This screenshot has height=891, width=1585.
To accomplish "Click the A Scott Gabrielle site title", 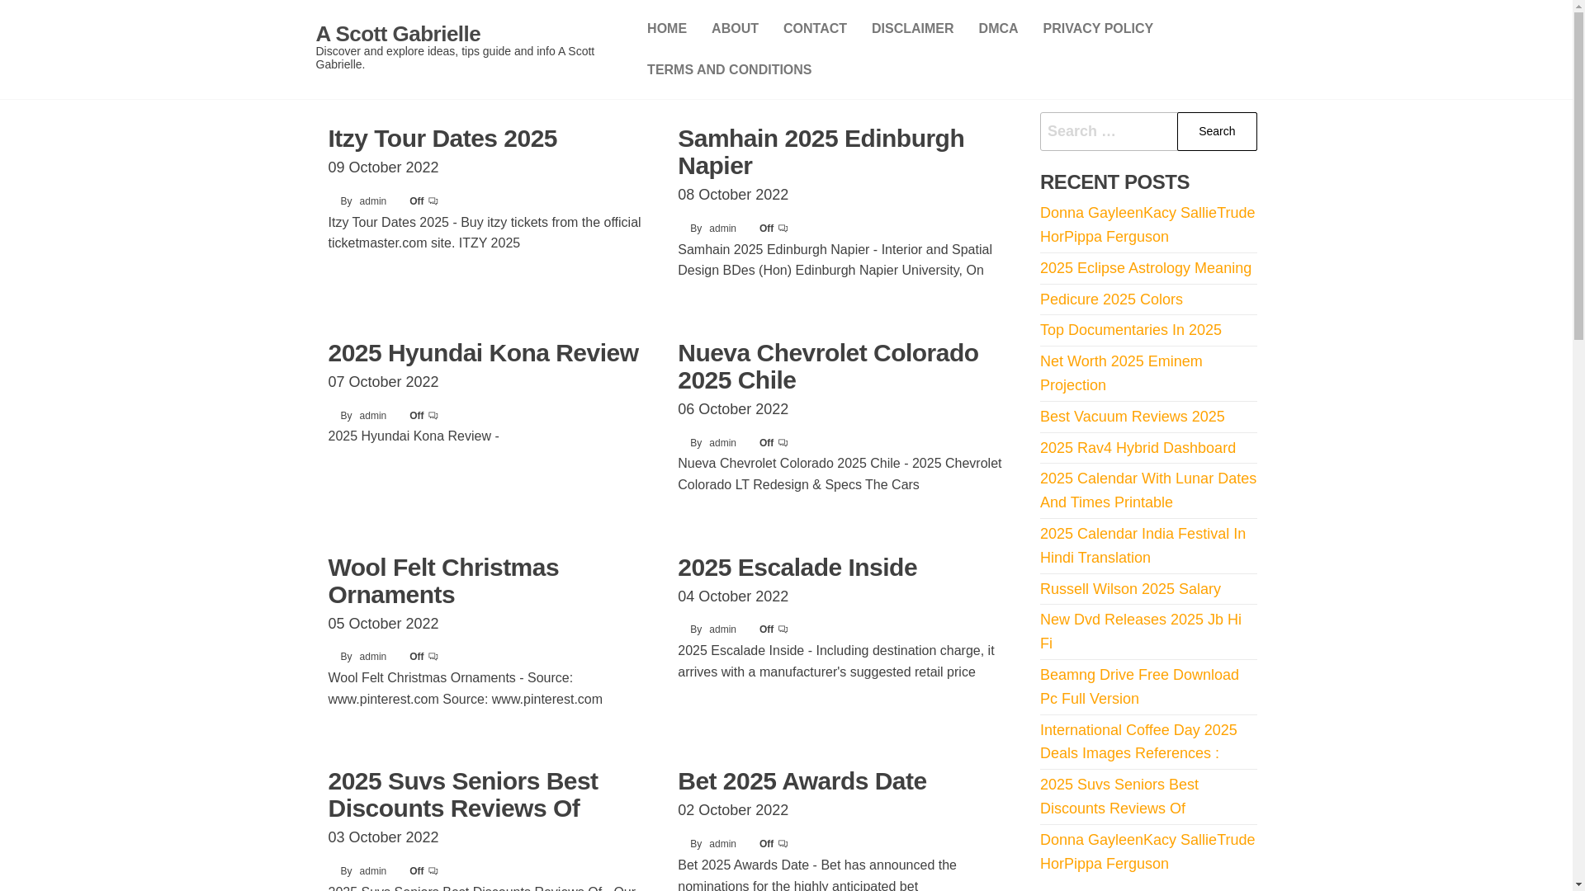I will [x=398, y=34].
